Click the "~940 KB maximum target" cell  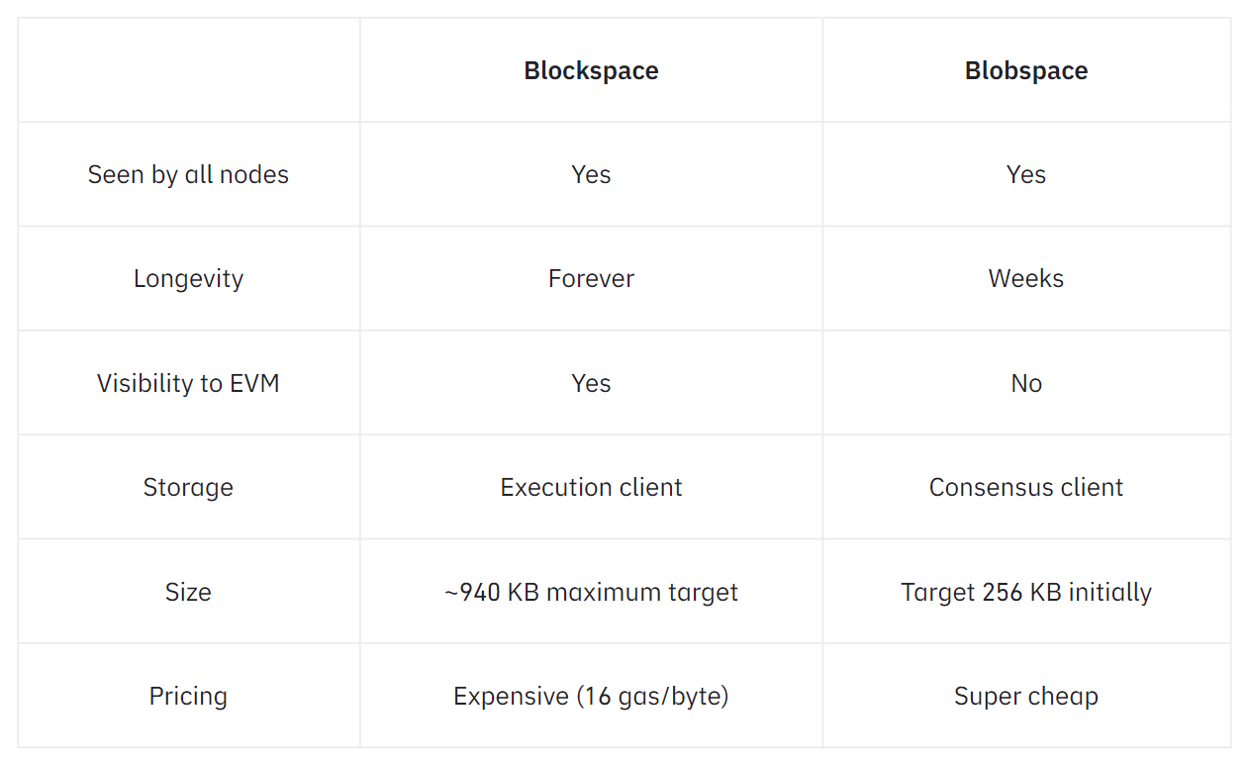[x=591, y=592]
